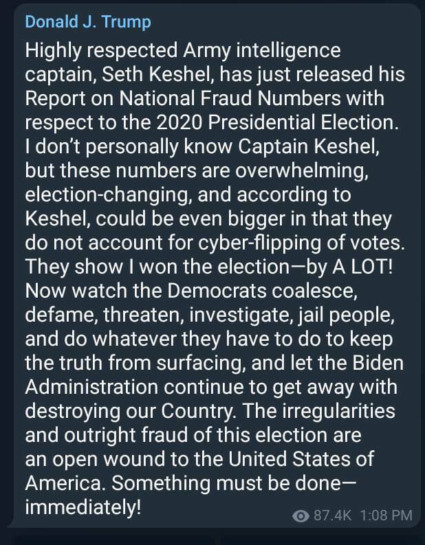The height and width of the screenshot is (545, 425).
Task: Click the word "Administration"
Action: pyautogui.click(x=92, y=386)
